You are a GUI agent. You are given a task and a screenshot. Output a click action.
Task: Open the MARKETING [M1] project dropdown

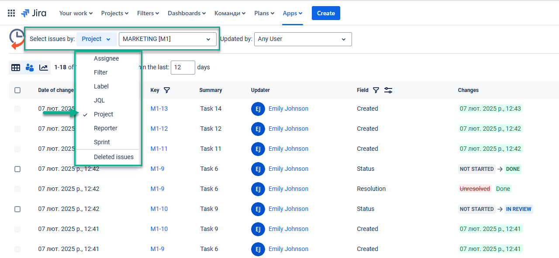click(x=167, y=39)
